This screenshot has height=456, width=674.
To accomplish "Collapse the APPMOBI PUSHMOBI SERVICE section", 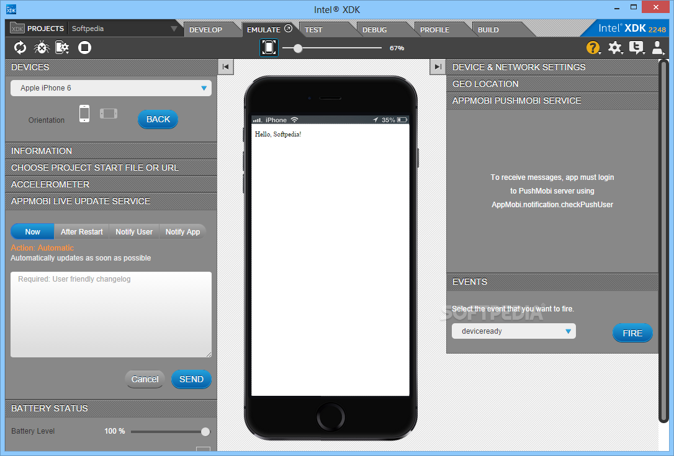I will pyautogui.click(x=552, y=101).
